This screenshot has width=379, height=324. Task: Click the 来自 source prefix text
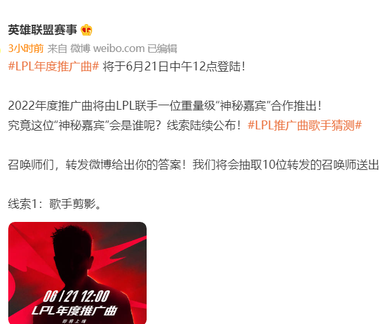click(x=57, y=49)
